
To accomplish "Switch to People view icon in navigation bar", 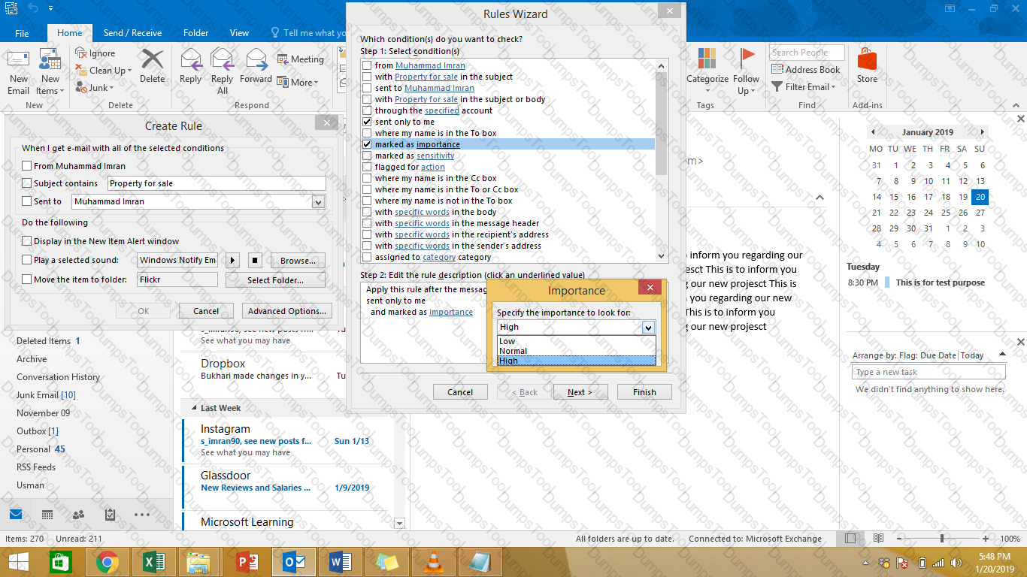I will click(78, 515).
